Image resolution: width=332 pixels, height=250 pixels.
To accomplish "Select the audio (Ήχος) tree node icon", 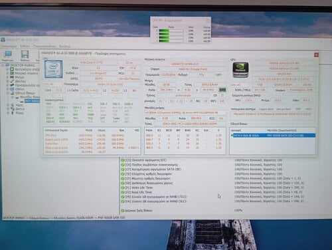I will coord(13,105).
